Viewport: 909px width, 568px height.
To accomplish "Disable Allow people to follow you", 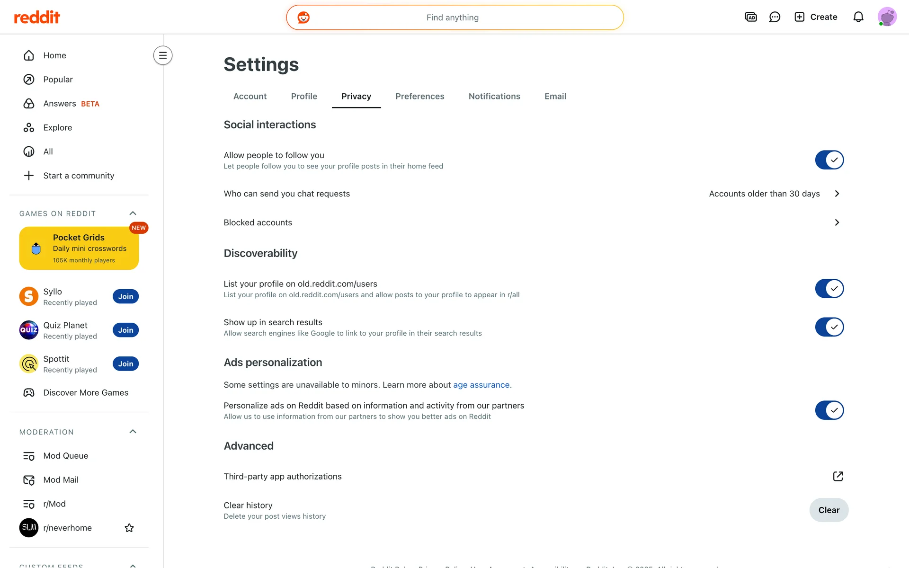I will click(829, 160).
